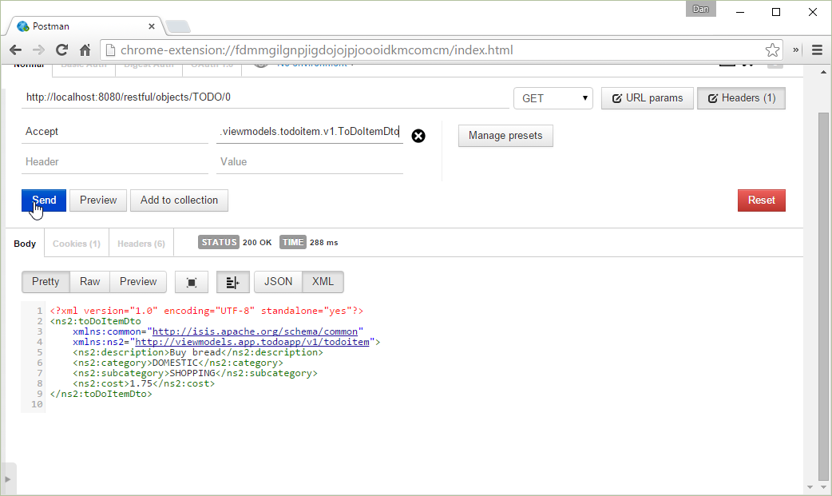Bookmark this page with the star icon
The height and width of the screenshot is (496, 832).
(x=773, y=50)
